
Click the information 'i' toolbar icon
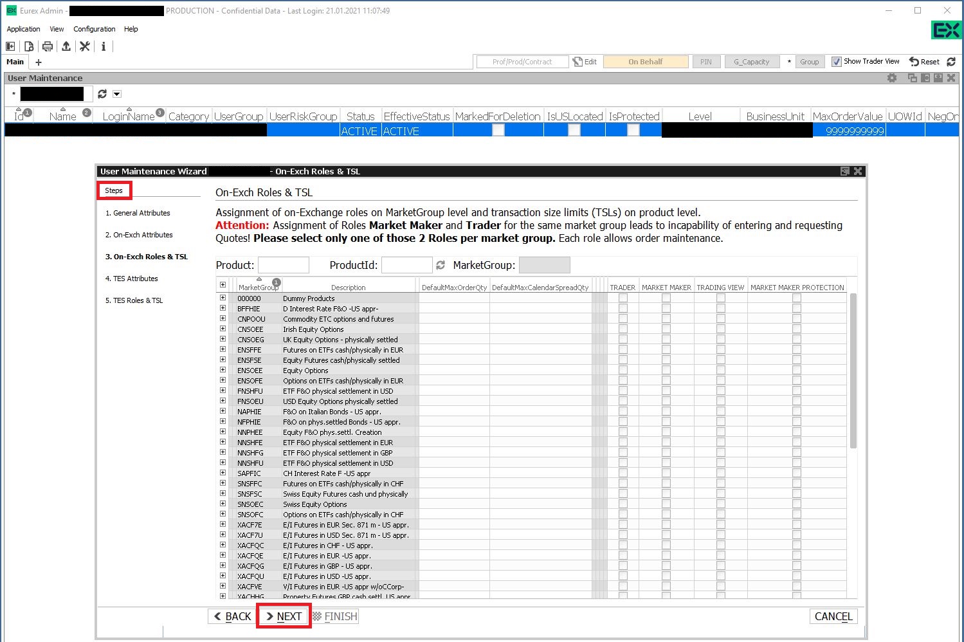(x=104, y=46)
